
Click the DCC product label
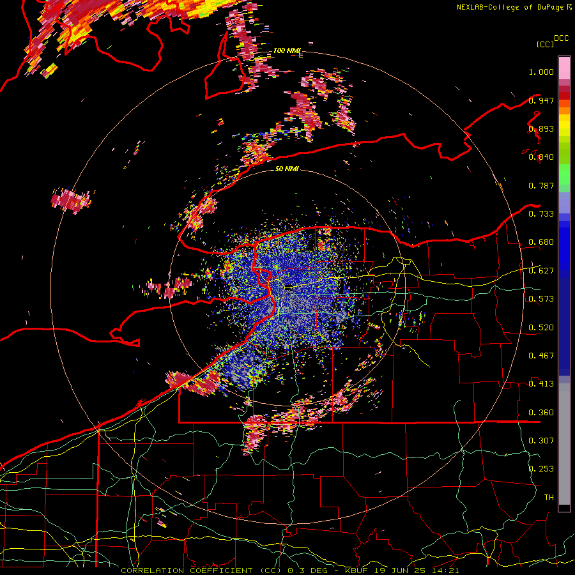click(561, 38)
